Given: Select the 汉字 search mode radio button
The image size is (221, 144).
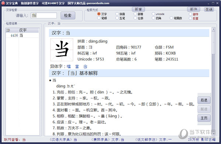Looking at the screenshot, I should point(99,14).
